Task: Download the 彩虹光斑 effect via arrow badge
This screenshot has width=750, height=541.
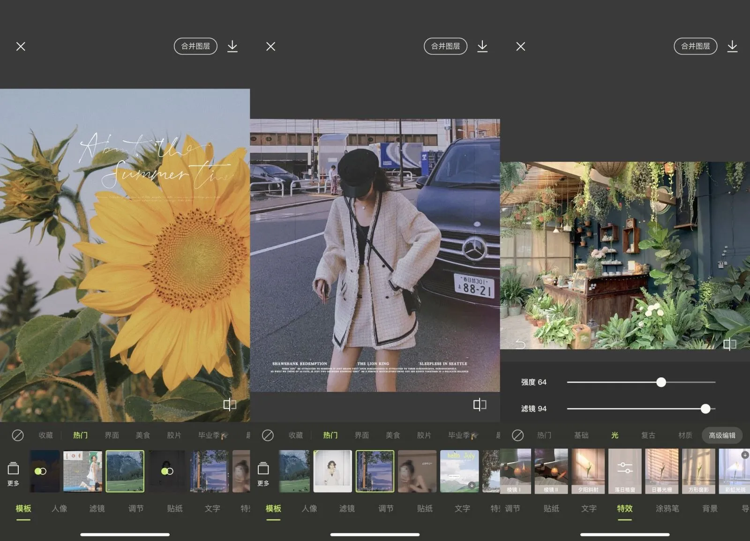Action: (744, 455)
